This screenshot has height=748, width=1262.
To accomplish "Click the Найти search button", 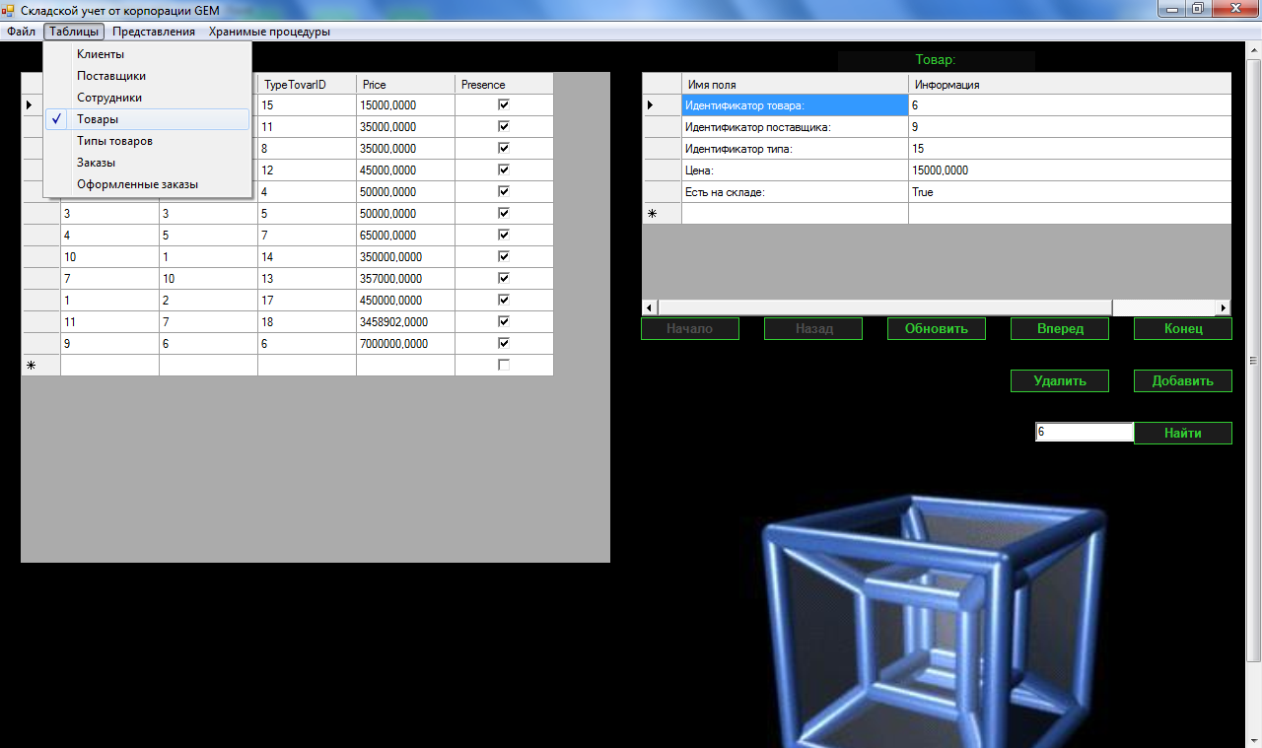I will (x=1183, y=434).
